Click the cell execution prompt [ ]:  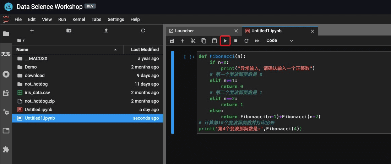pos(189,56)
